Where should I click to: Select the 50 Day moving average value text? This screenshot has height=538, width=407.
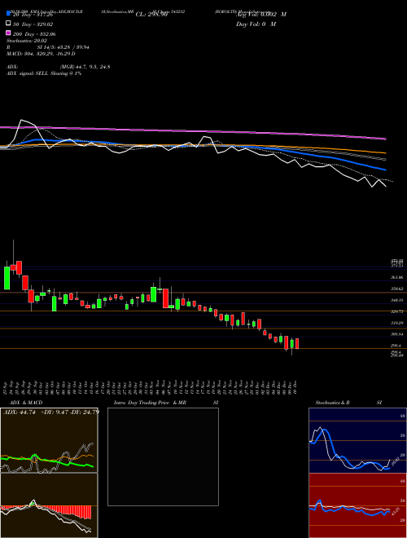coord(33,24)
